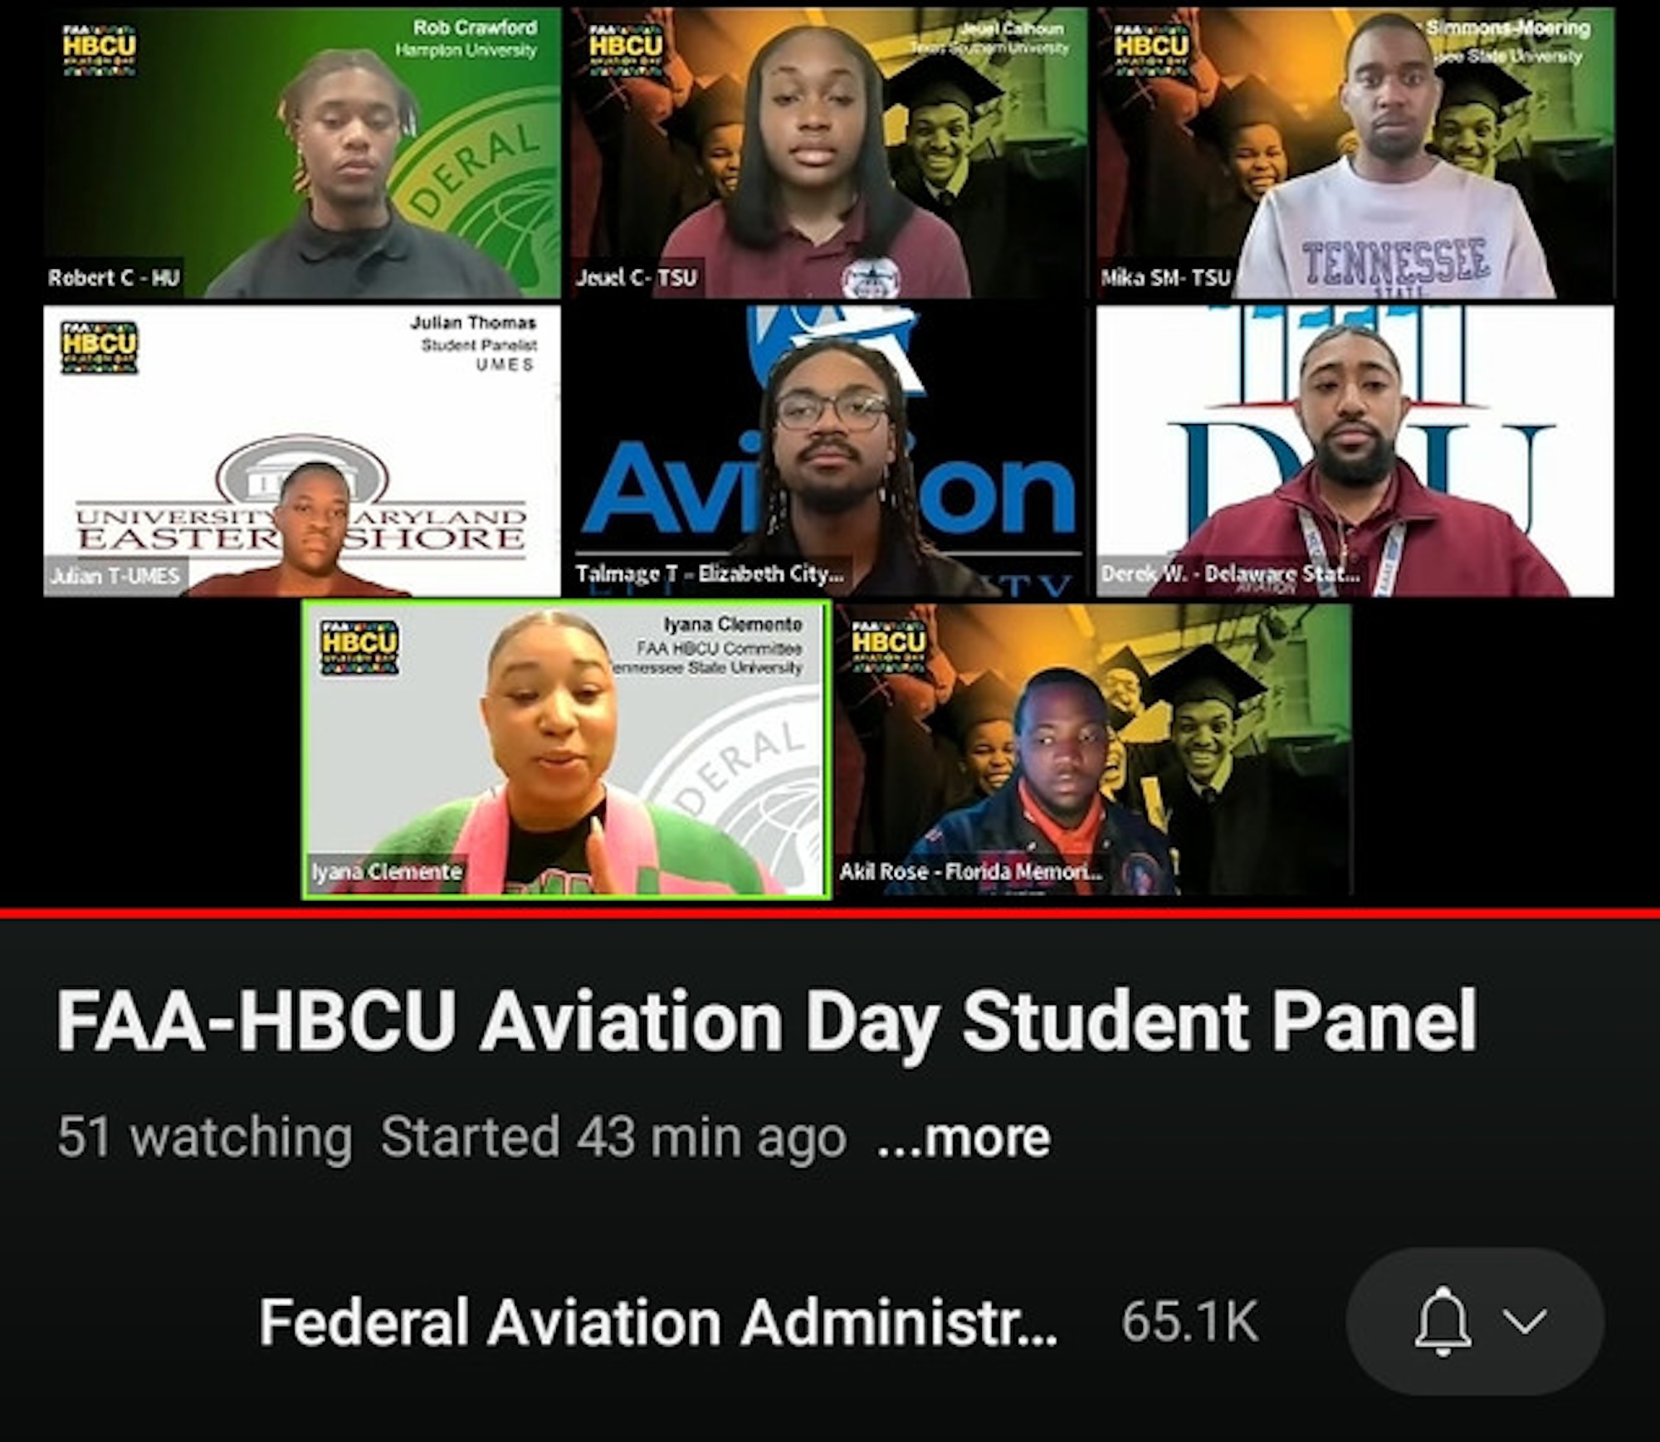Select Julian T-UMES video tile

point(302,451)
